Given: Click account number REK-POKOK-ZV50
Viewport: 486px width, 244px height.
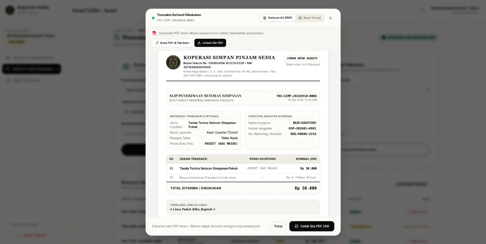Looking at the screenshot, I should point(303,134).
